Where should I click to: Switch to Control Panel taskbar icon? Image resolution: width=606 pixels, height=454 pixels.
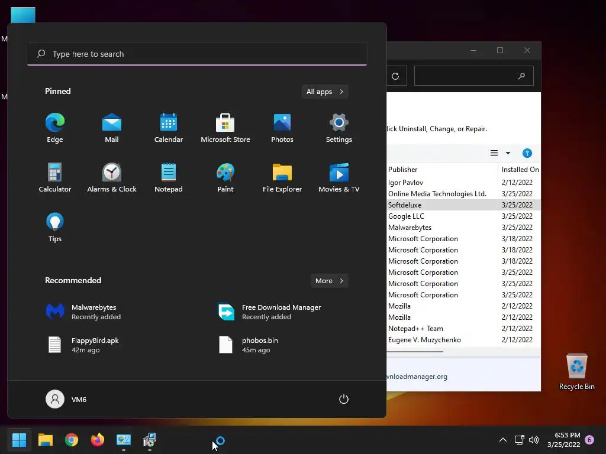point(124,440)
